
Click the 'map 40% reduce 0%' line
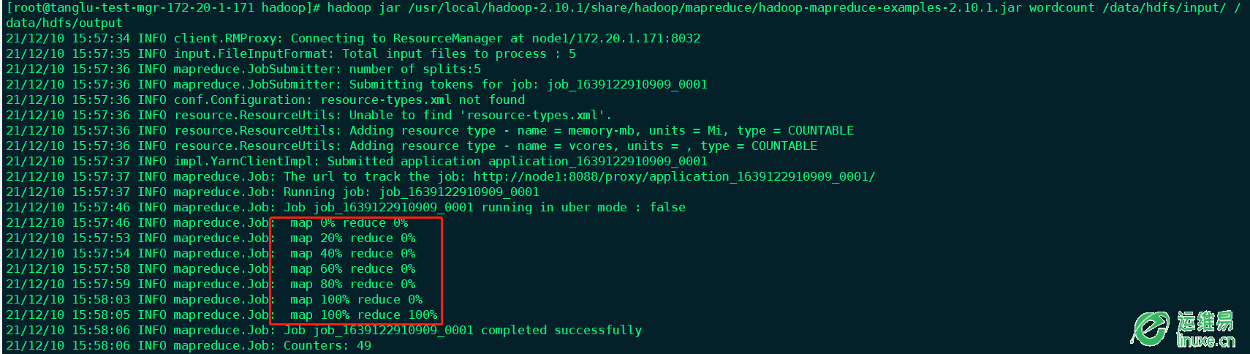(x=352, y=254)
